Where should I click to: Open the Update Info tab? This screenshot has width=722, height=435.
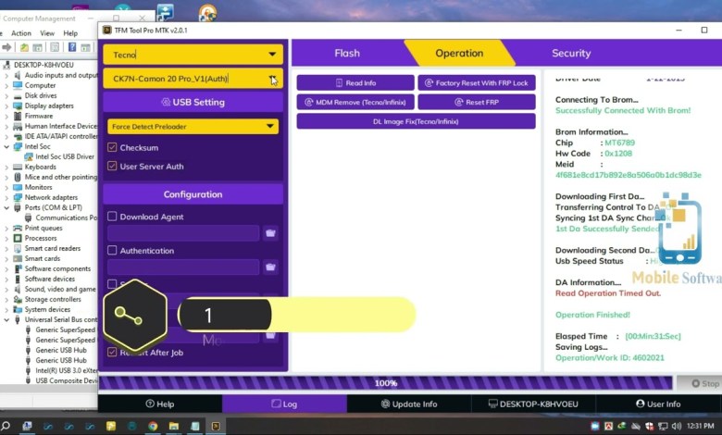[409, 404]
